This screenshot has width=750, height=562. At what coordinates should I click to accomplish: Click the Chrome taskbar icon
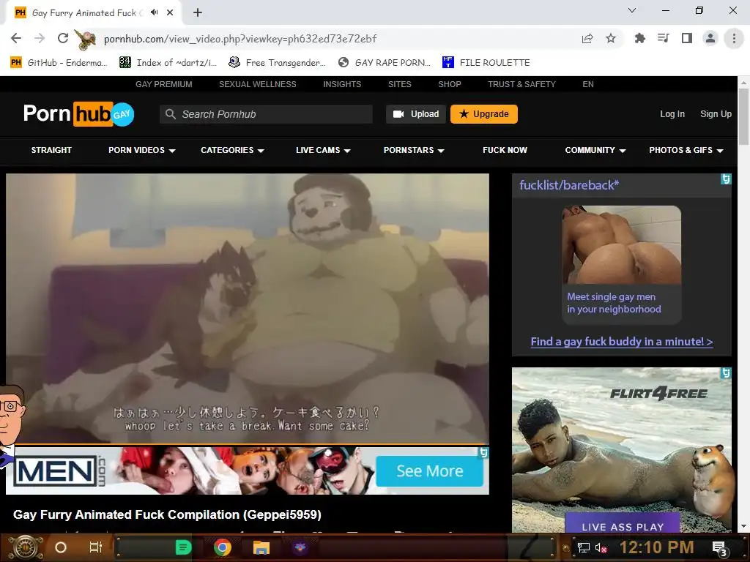point(223,547)
